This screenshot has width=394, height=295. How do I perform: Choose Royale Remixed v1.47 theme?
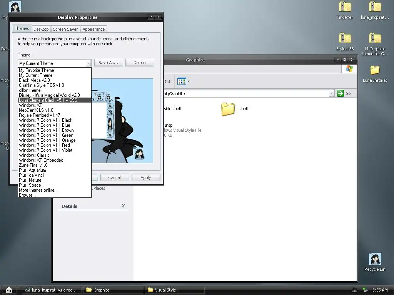55,115
